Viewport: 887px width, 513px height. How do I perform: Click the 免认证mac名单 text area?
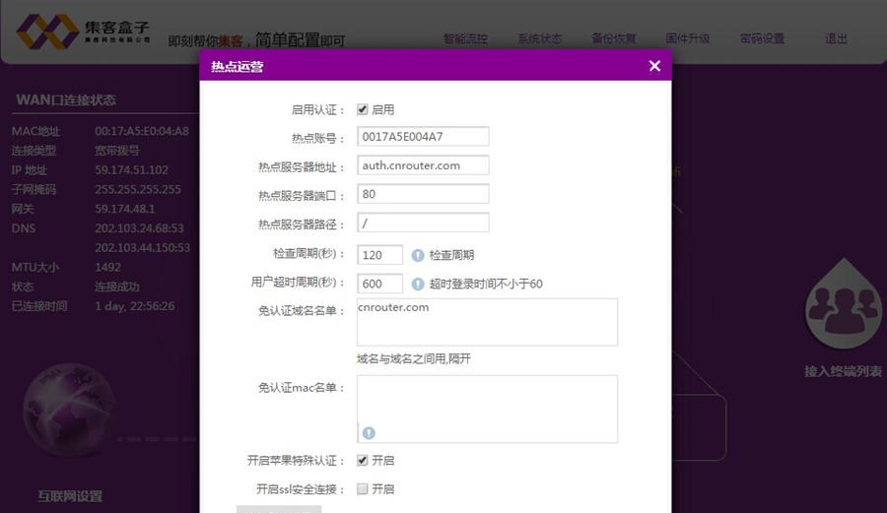click(487, 409)
